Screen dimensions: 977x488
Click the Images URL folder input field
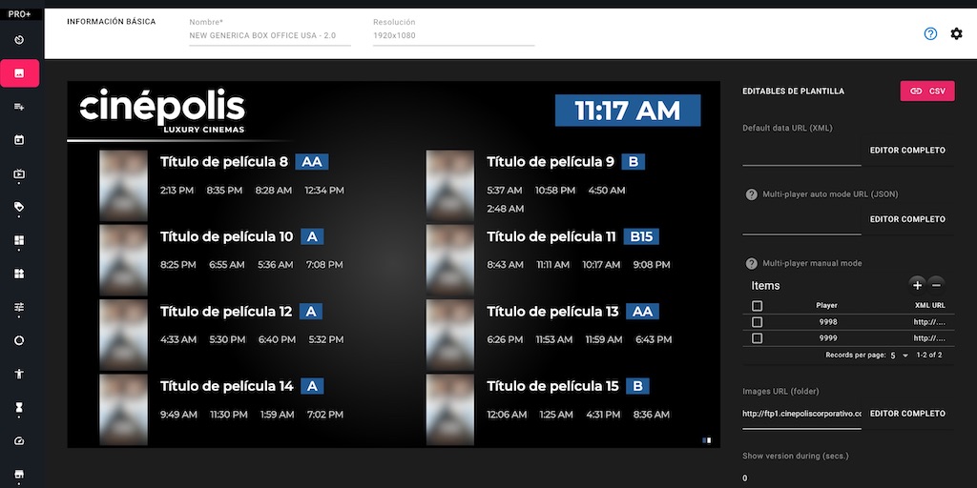(x=801, y=414)
